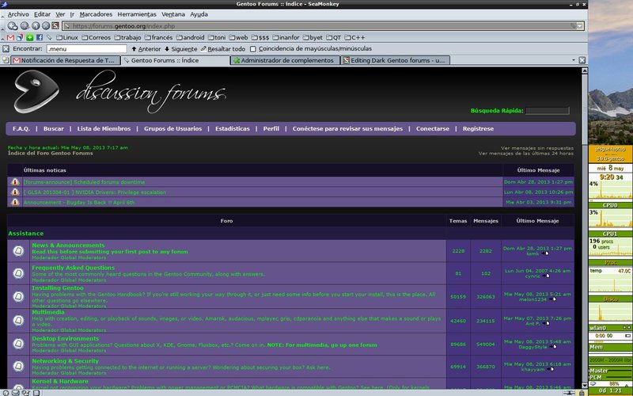Open the francés bookmarks folder
The height and width of the screenshot is (396, 633).
(x=159, y=37)
